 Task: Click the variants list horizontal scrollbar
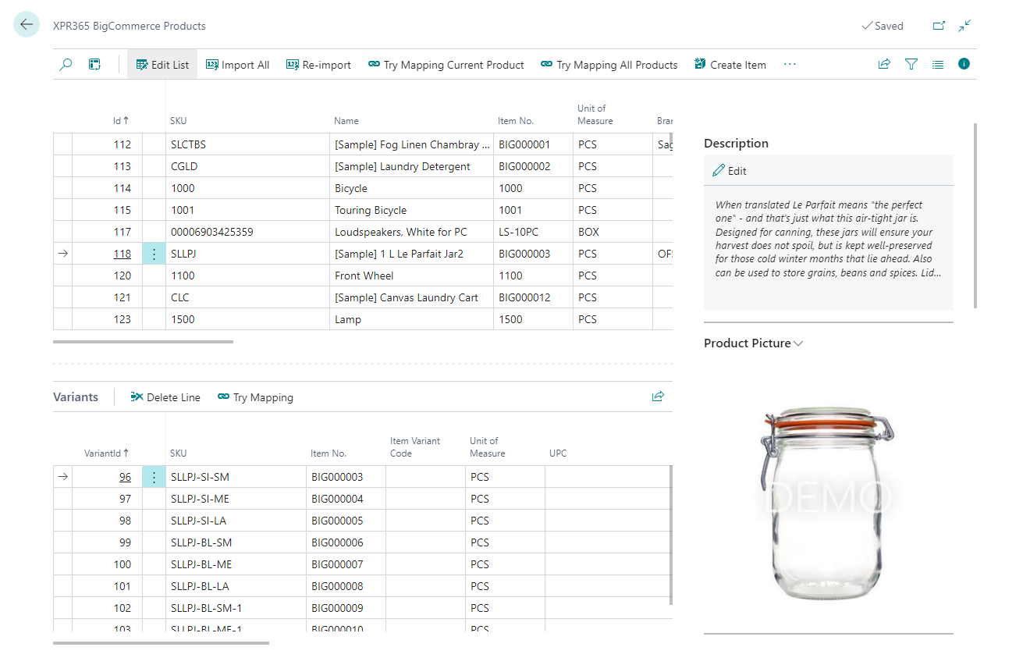pyautogui.click(x=161, y=642)
